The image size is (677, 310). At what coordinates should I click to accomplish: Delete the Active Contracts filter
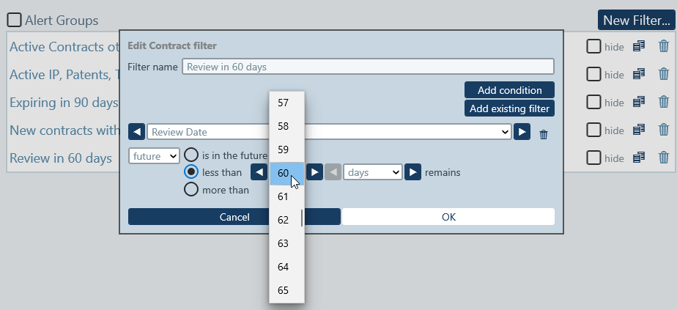point(664,46)
